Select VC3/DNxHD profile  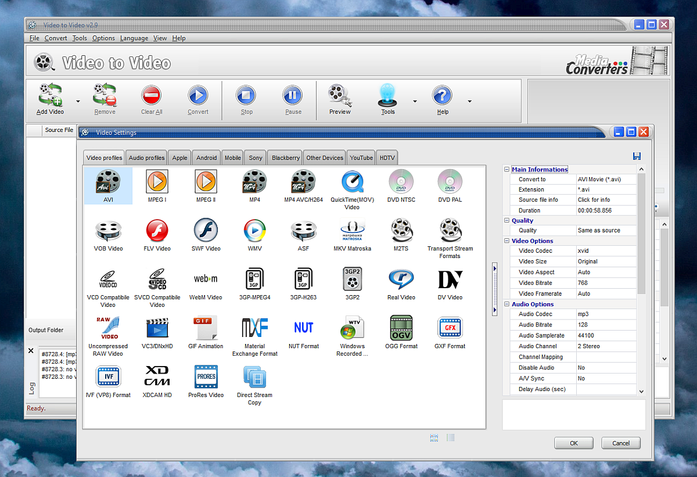(157, 332)
